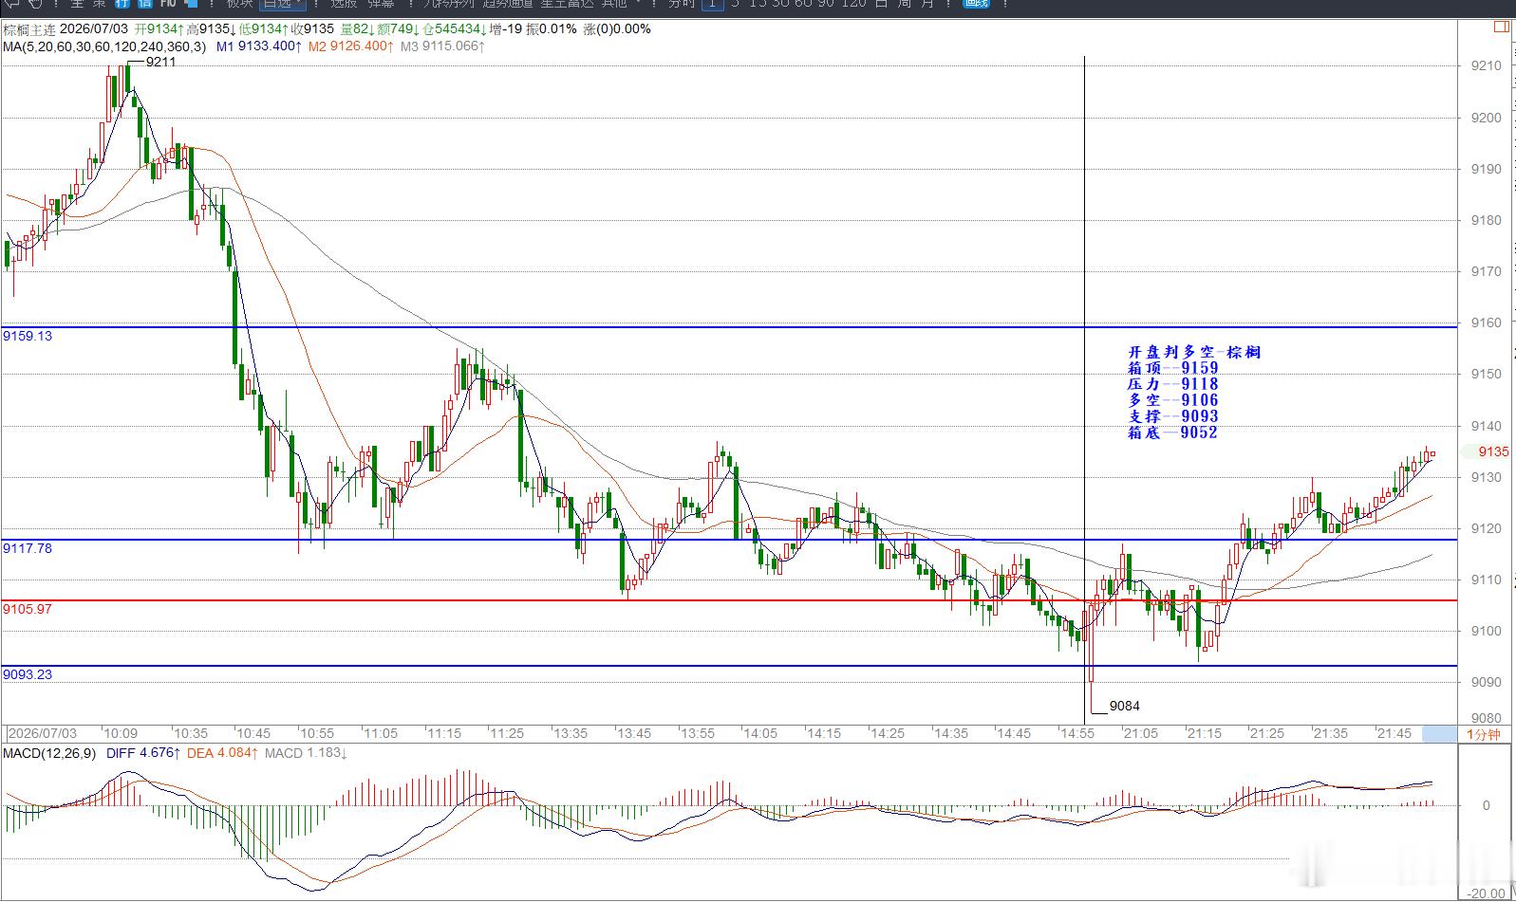Activate the blue 画线 drawing tool

[x=976, y=3]
